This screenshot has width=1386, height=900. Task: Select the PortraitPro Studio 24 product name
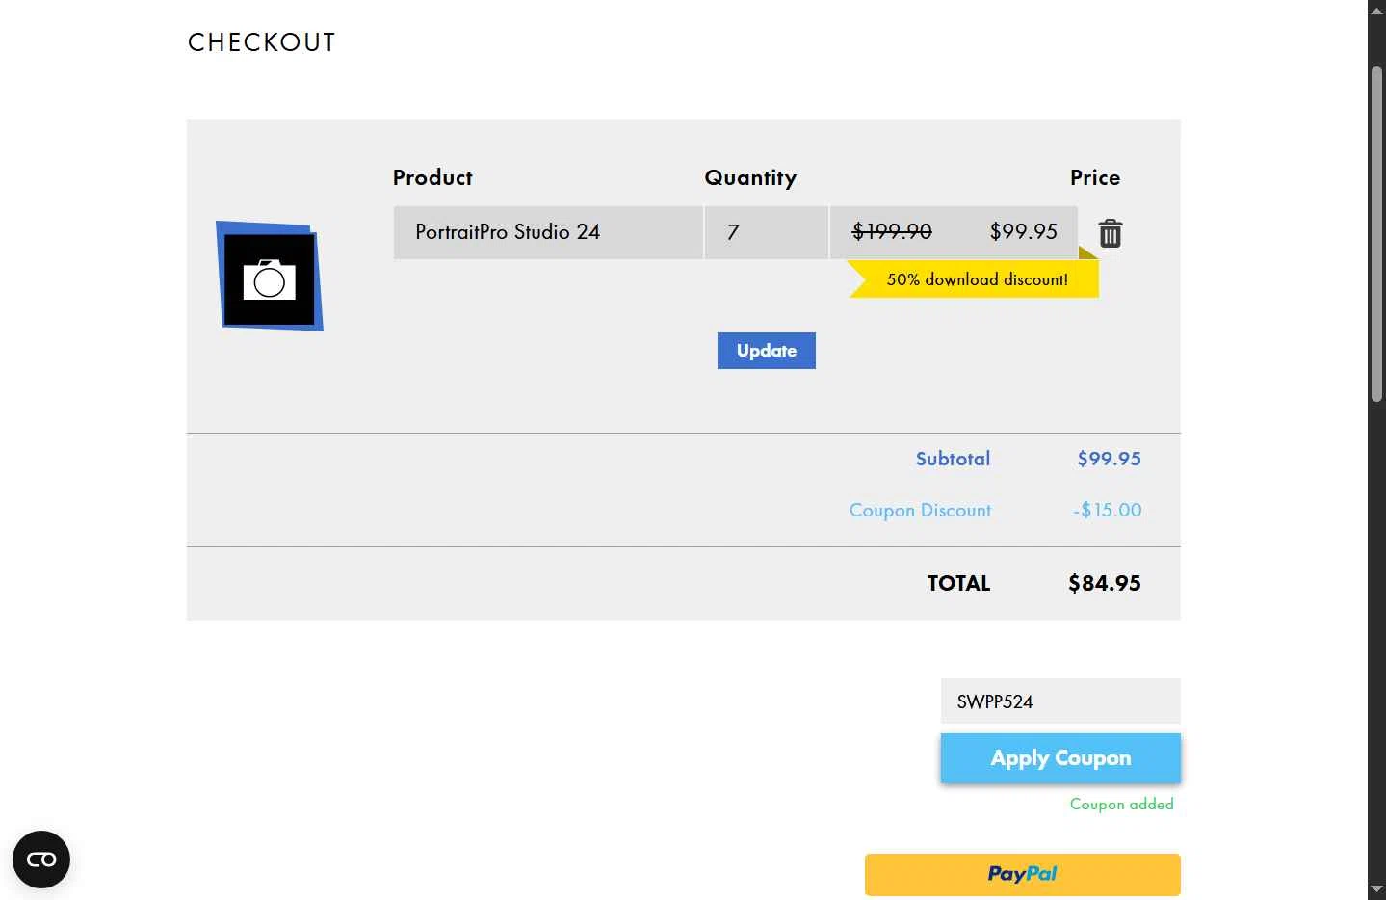click(508, 232)
